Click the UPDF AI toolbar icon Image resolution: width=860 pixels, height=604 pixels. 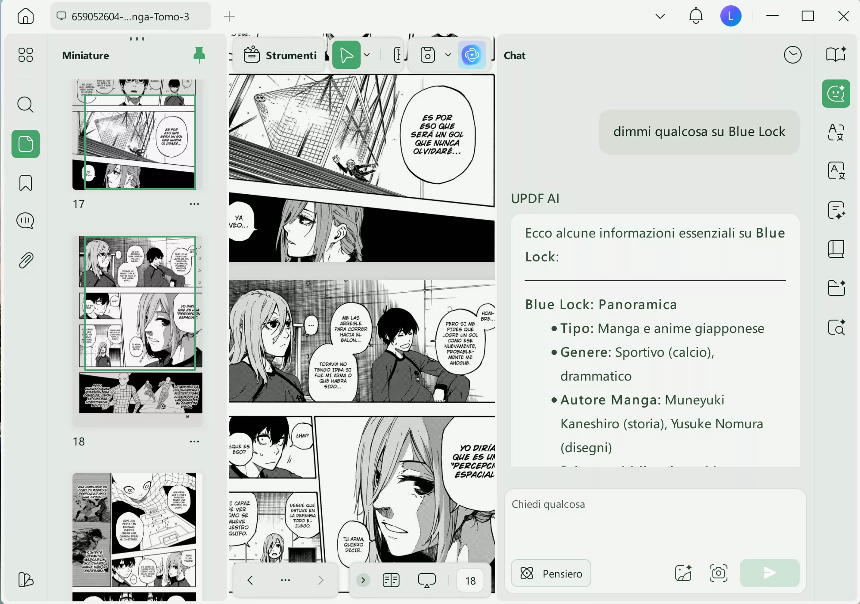coord(472,55)
